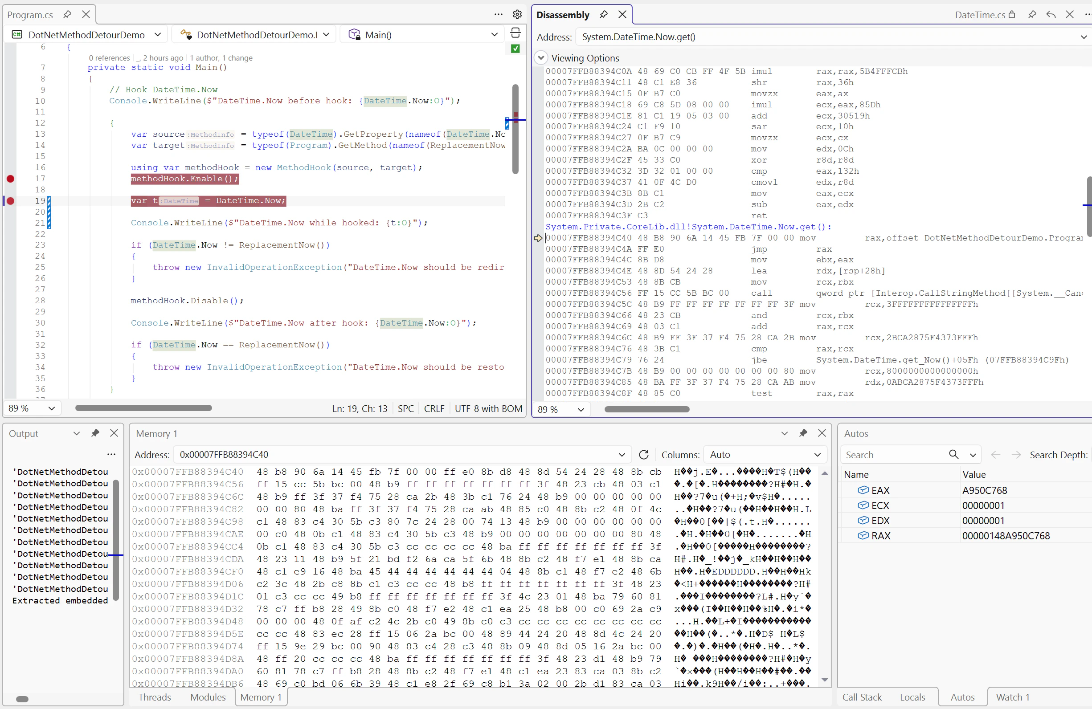Click the UTF-8 with BOM encoding indicator
The height and width of the screenshot is (709, 1092).
pos(488,409)
